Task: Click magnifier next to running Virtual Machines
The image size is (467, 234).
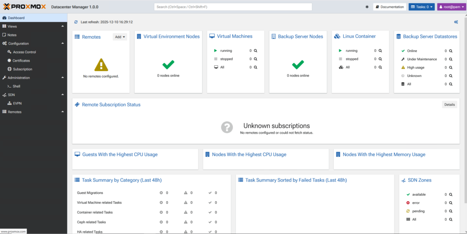Action: point(256,51)
